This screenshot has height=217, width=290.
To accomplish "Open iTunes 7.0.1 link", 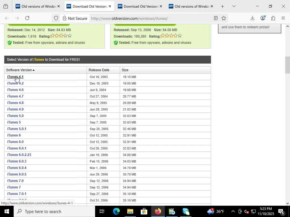I will [x=17, y=194].
